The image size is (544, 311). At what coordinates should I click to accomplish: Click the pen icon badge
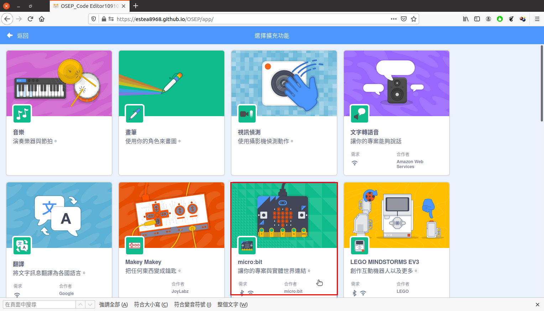[x=135, y=114]
